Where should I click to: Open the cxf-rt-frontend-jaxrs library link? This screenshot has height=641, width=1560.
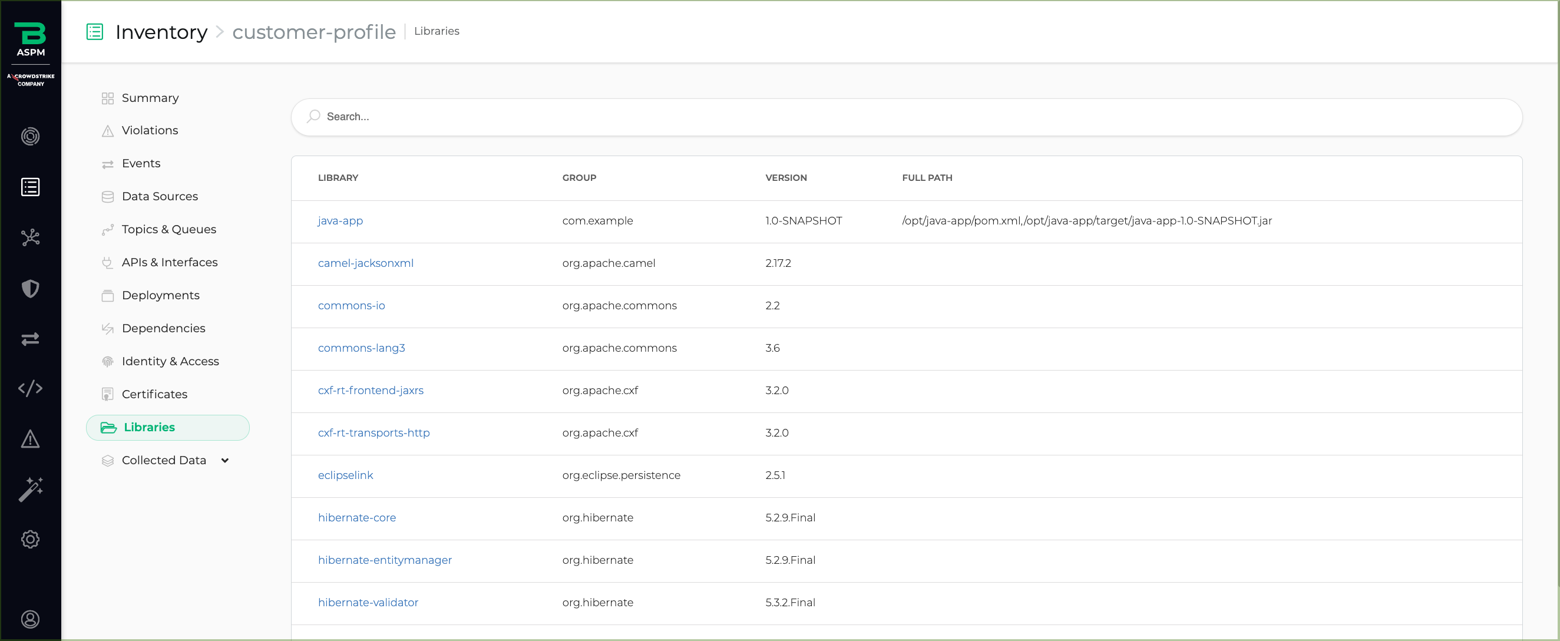(x=371, y=391)
